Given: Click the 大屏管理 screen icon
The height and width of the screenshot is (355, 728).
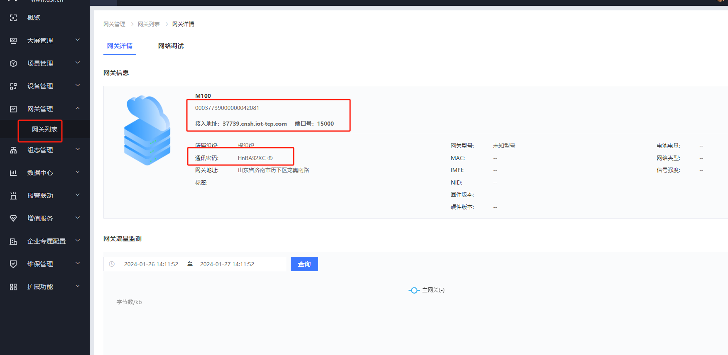Looking at the screenshot, I should tap(13, 41).
